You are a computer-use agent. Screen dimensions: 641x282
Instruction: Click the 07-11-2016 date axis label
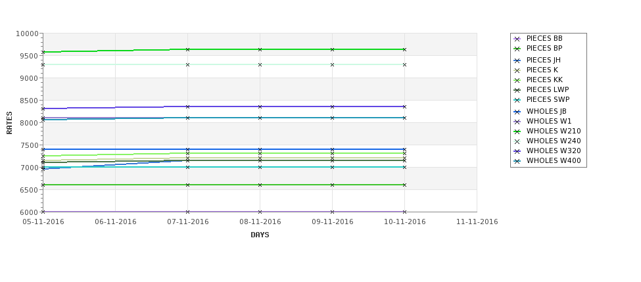coord(187,222)
